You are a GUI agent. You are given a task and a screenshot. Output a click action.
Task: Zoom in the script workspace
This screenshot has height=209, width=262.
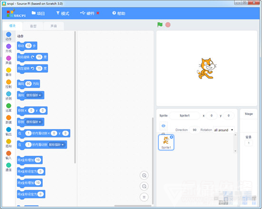click(144, 175)
